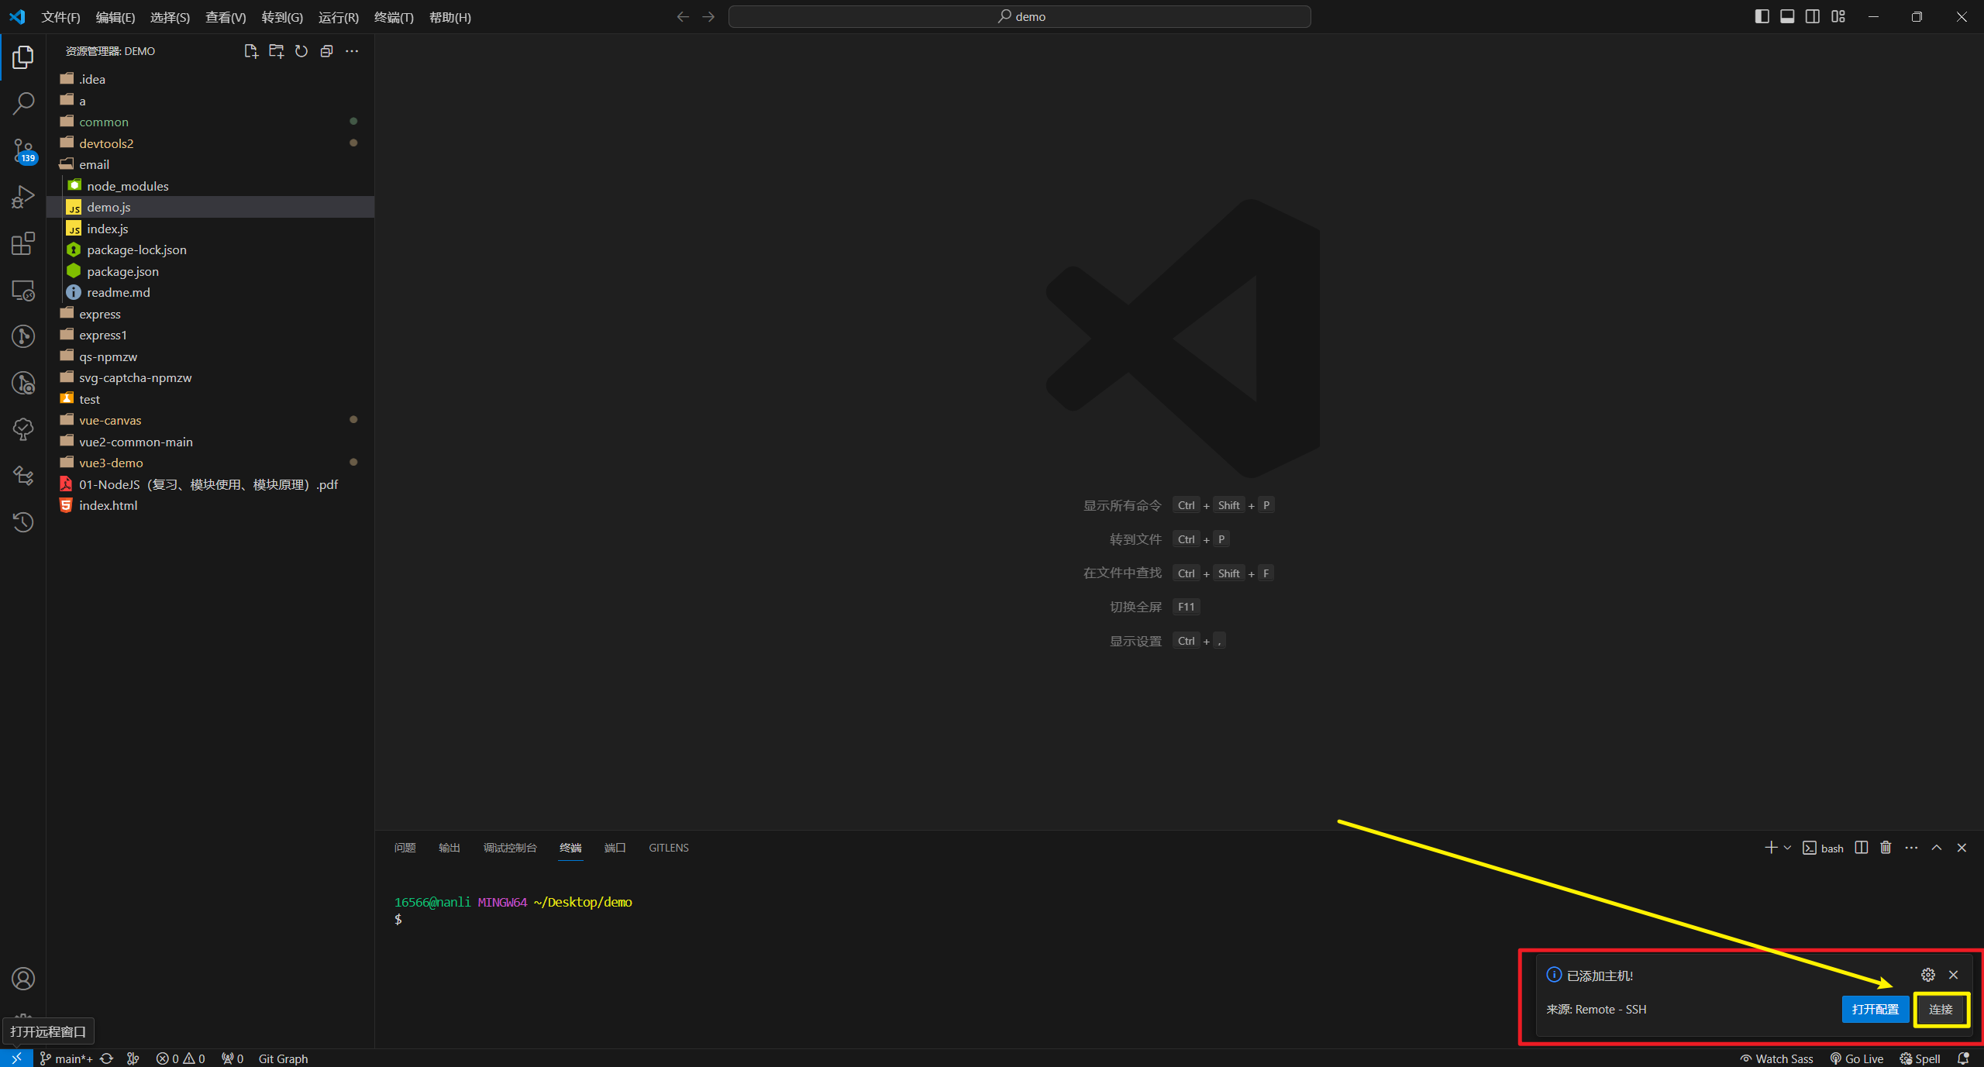
Task: Open Remote Explorer view
Action: click(x=23, y=291)
